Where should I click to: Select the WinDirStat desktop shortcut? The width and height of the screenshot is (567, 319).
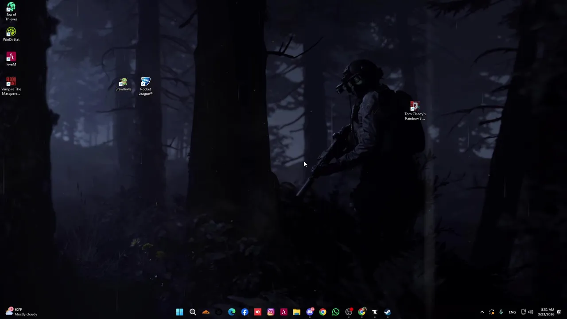[x=11, y=35]
